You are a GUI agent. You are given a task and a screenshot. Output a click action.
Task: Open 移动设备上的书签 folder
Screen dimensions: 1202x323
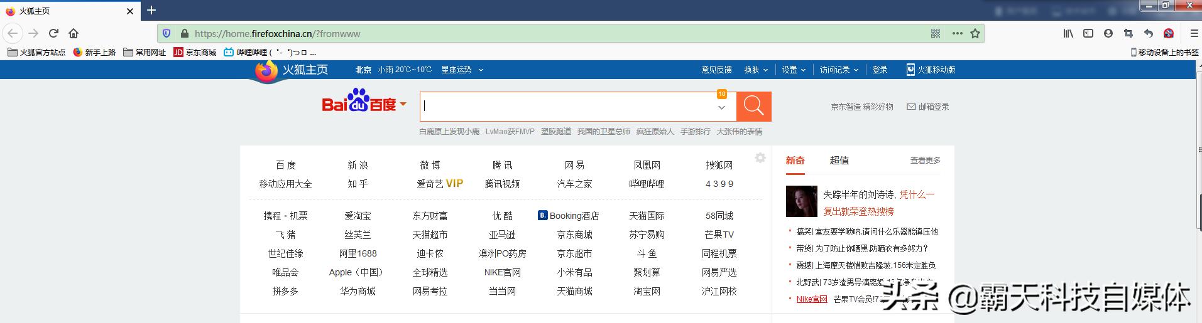tap(1164, 53)
